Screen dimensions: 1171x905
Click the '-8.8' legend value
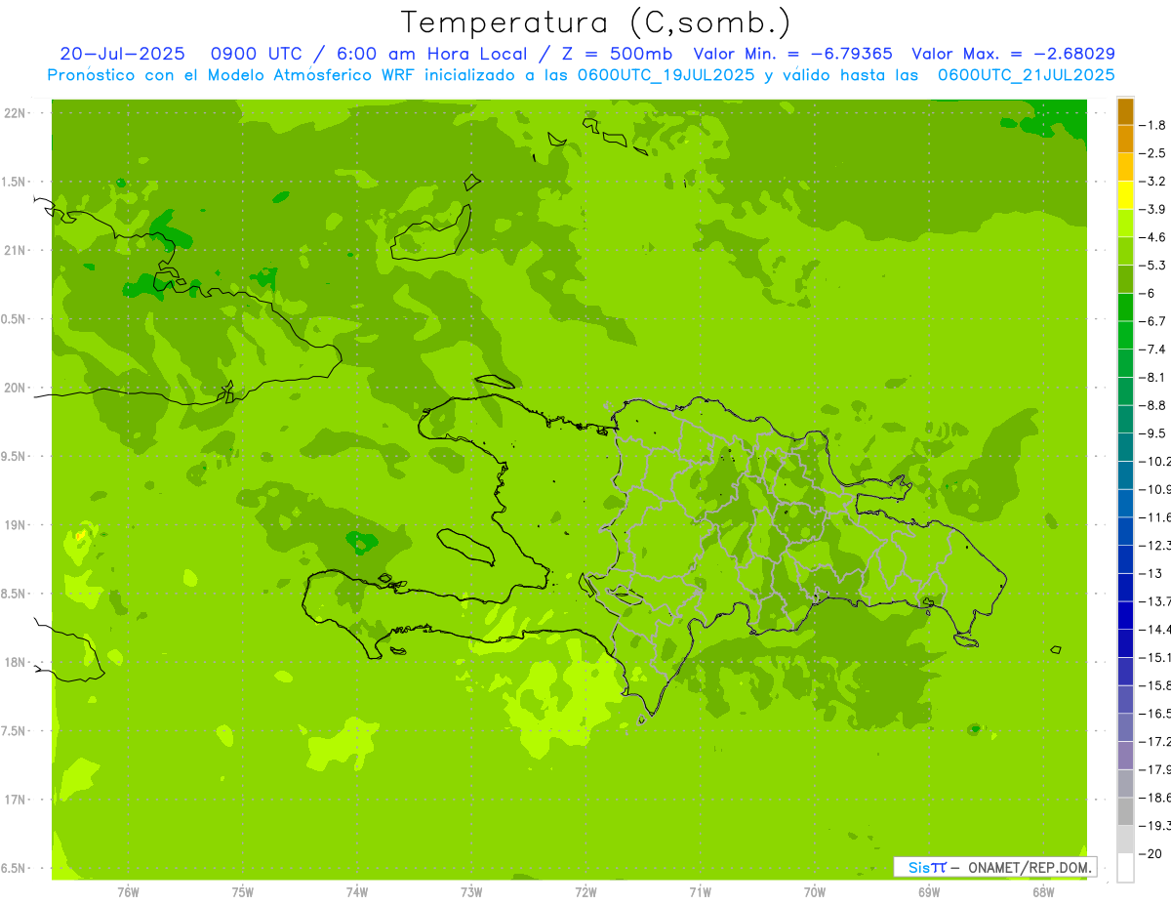point(1153,405)
